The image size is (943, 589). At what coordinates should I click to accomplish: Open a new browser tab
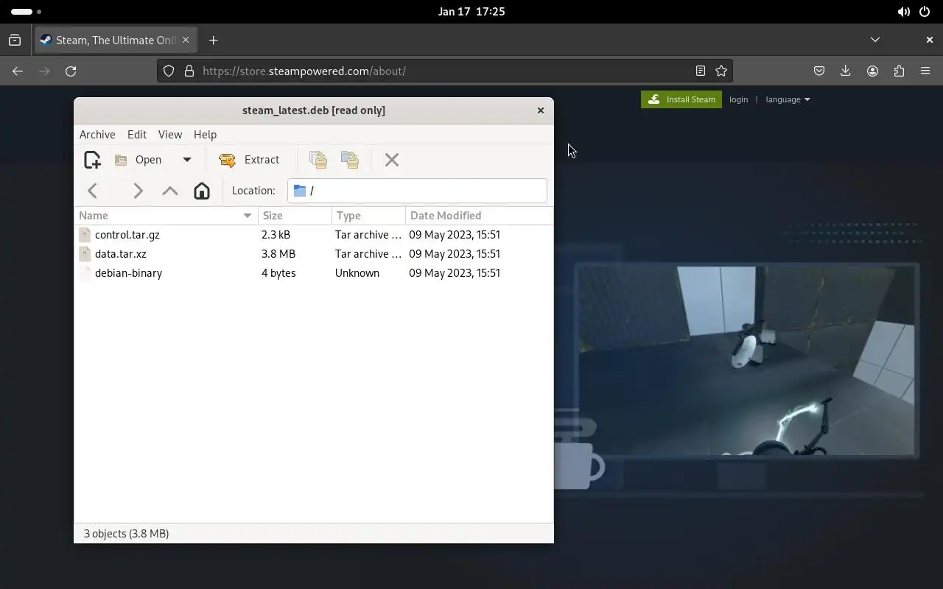click(214, 40)
